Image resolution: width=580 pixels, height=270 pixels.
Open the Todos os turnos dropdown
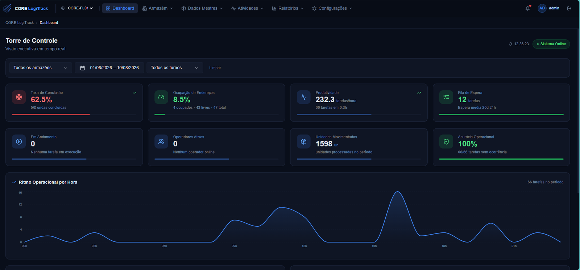175,68
